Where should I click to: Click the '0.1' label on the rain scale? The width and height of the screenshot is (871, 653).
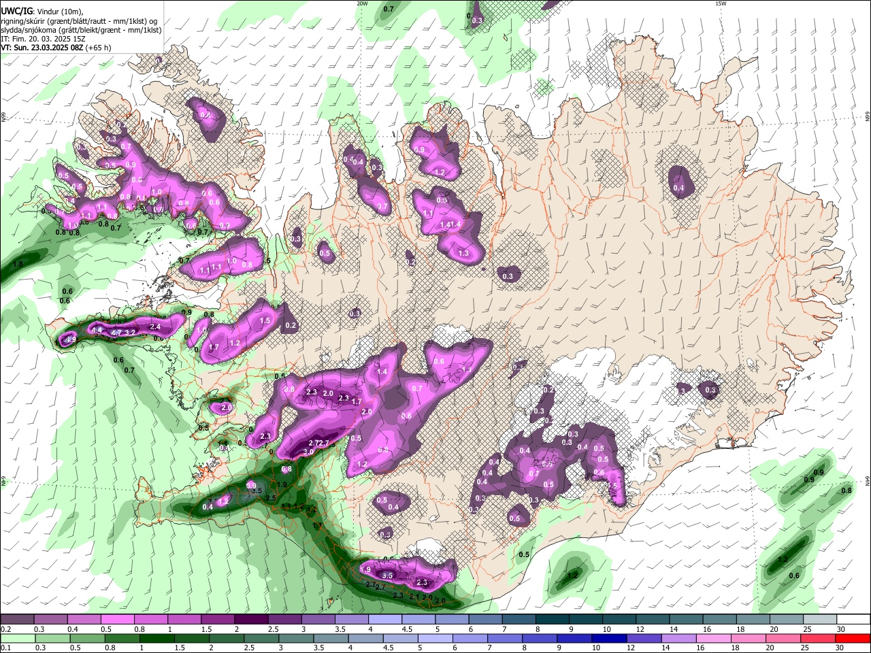coord(5,648)
